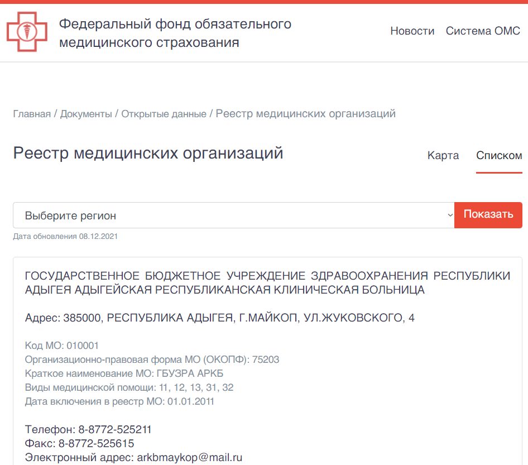Select the organization name ГОСУДАРСТВЕННОЕ БЮДЖЕТНОЕ УЧРЕЖДЕНИЕ ЗДРАВООХРАНЕНИЯ
Viewport: 528px width, 465px height.
click(268, 283)
